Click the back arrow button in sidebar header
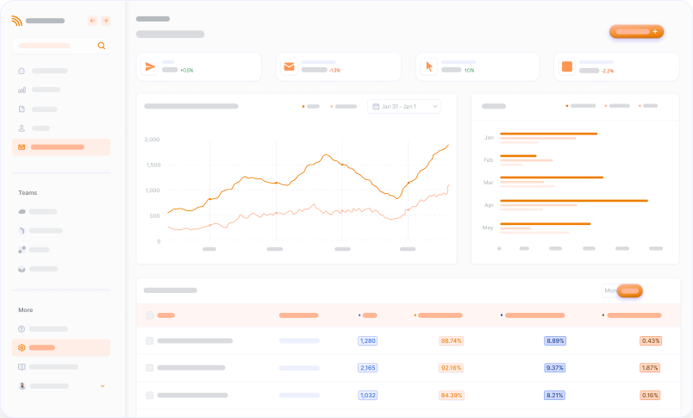This screenshot has height=418, width=693. [92, 21]
